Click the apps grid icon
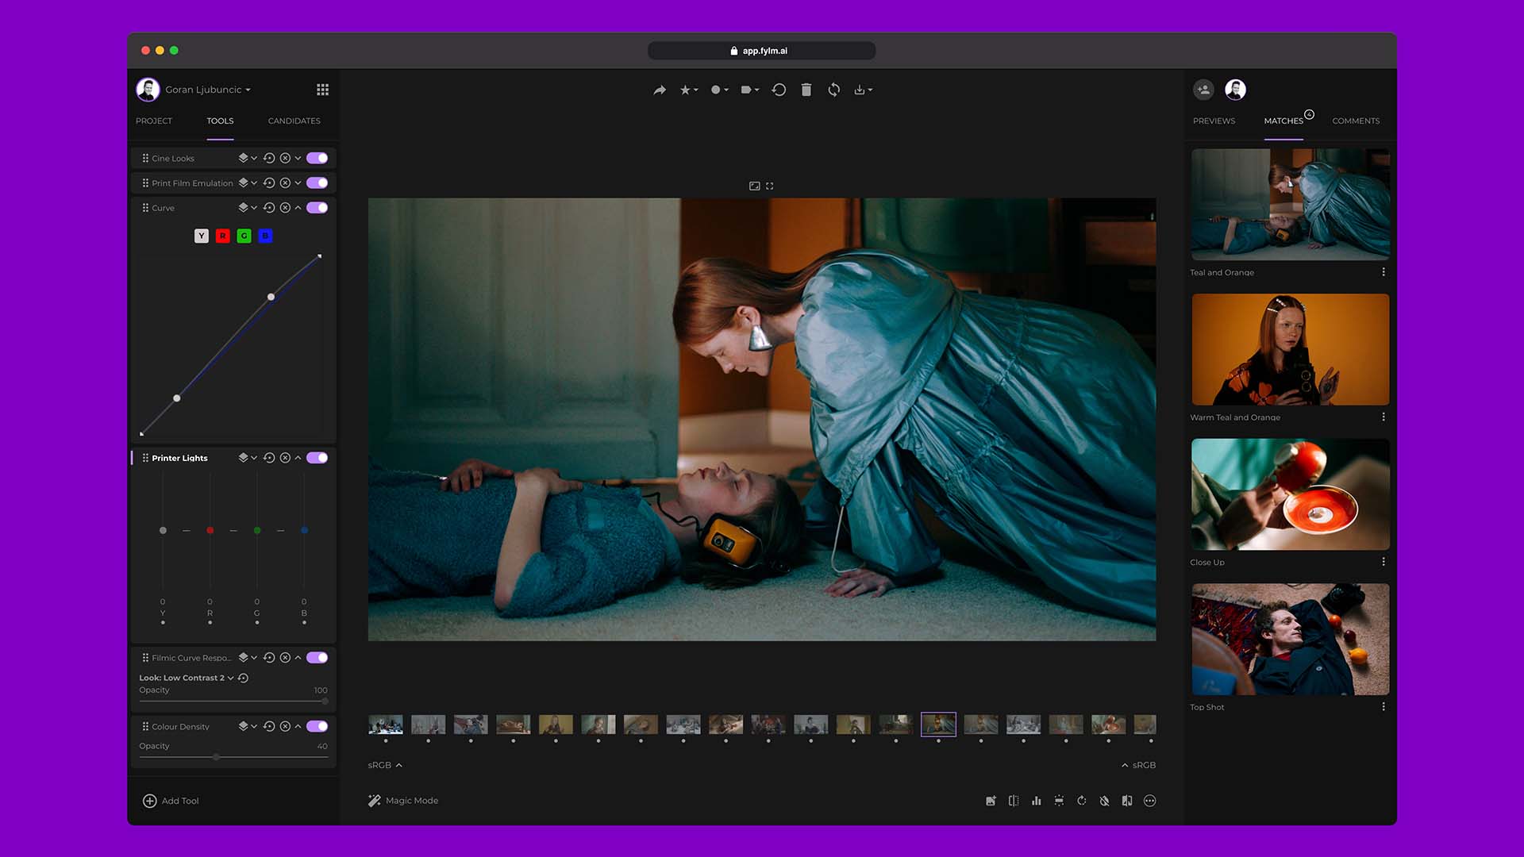The height and width of the screenshot is (857, 1524). 322,90
